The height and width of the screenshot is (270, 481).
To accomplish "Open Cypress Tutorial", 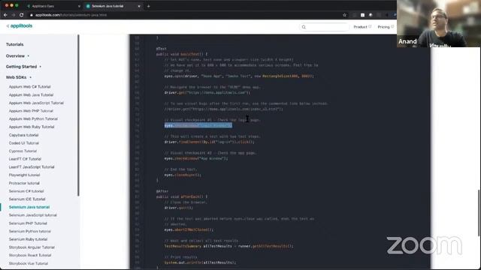I will (x=23, y=151).
